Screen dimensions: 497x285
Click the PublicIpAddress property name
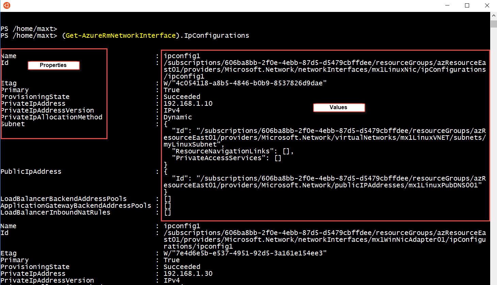(31, 172)
